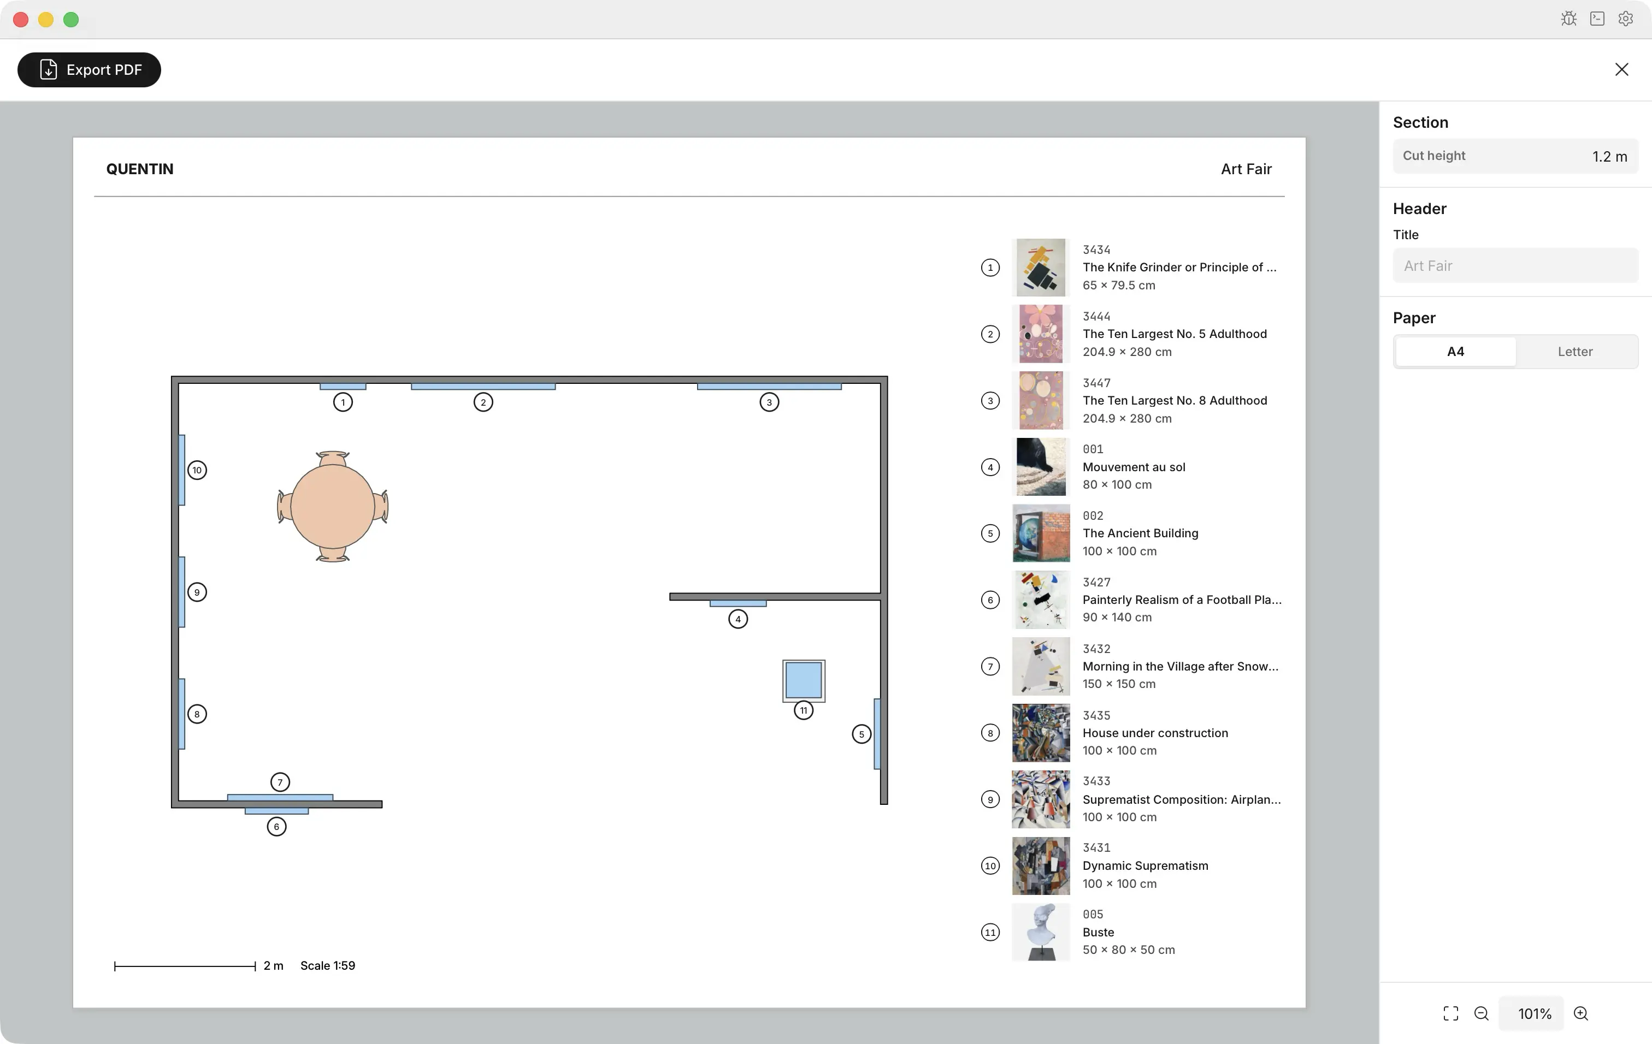
Task: Click the Mouvement au sol thumbnail
Action: [1041, 467]
